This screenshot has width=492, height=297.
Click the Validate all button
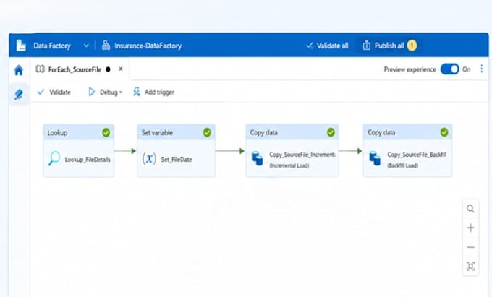click(327, 46)
